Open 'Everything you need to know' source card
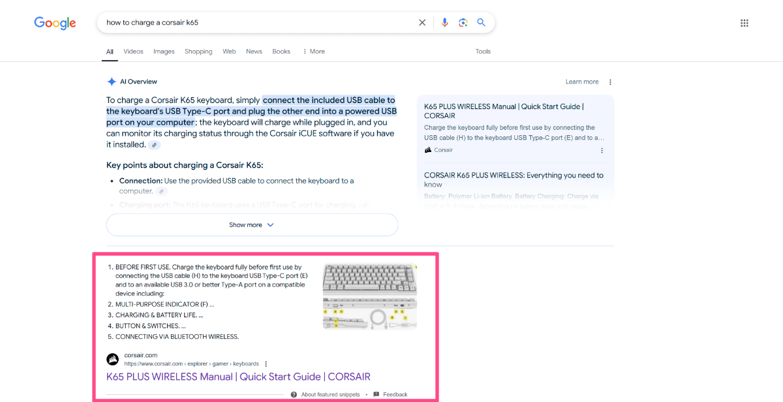This screenshot has width=783, height=402. pyautogui.click(x=514, y=179)
